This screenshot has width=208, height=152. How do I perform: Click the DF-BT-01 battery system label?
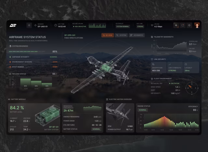pyautogui.click(x=54, y=127)
